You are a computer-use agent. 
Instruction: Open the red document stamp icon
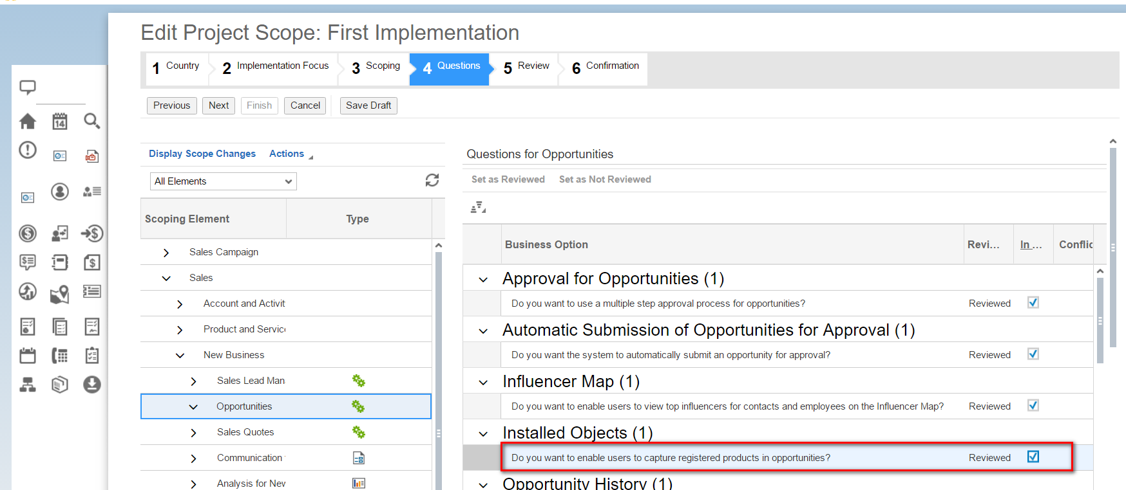(92, 156)
